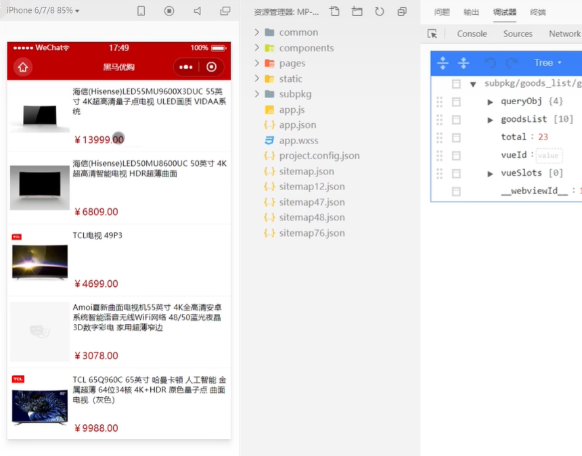Open the iPhone 6/7/8 device dropdown
This screenshot has height=456, width=582.
pos(43,11)
